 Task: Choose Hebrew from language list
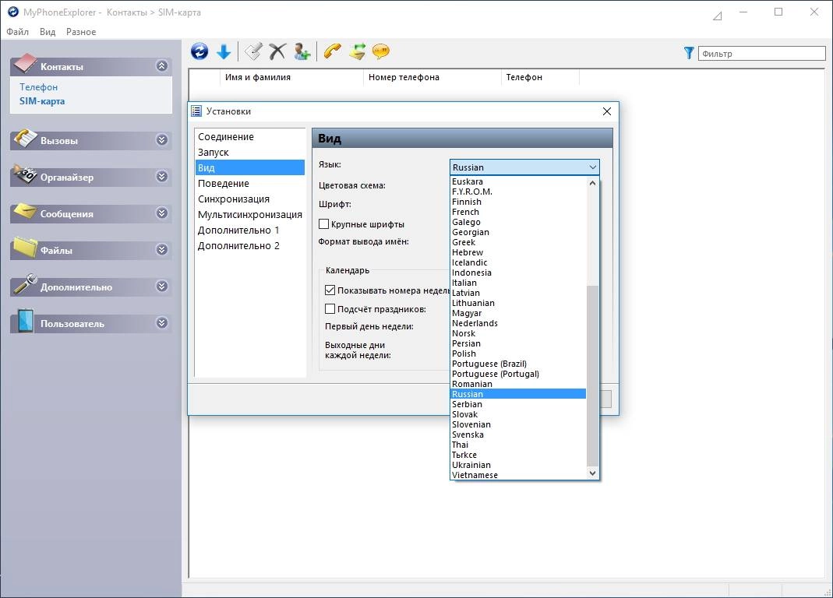pos(518,252)
